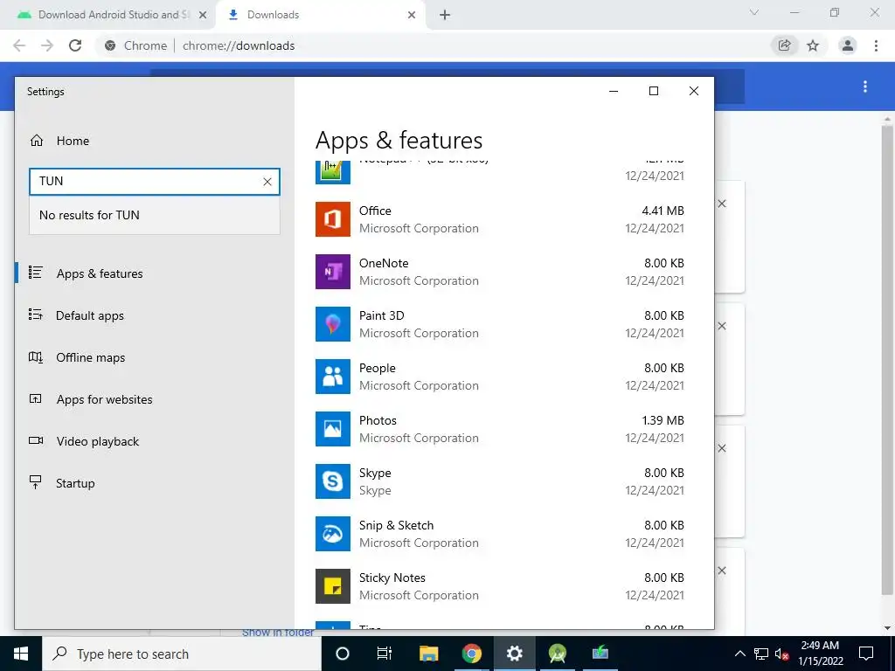Go back in Chrome
The width and height of the screenshot is (895, 671).
tap(19, 45)
